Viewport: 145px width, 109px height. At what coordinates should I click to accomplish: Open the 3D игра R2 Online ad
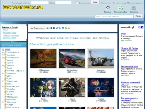[x=129, y=48]
